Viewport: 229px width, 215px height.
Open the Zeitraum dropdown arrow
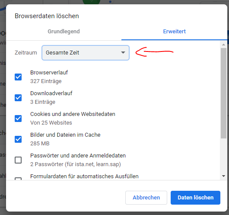pos(123,52)
